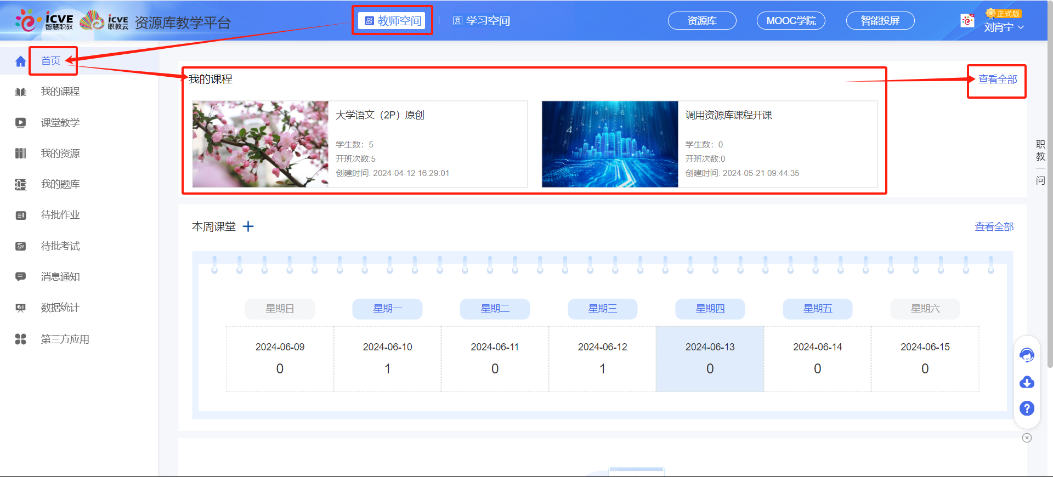Click the 资源库 button
The width and height of the screenshot is (1053, 477).
(702, 21)
